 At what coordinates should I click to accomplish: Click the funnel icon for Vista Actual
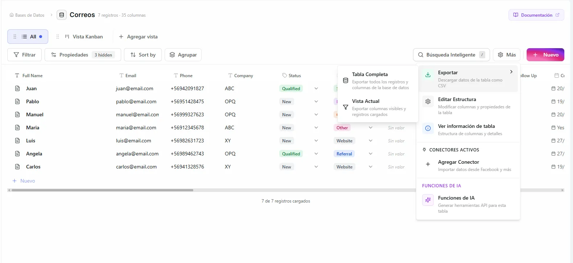coord(346,107)
